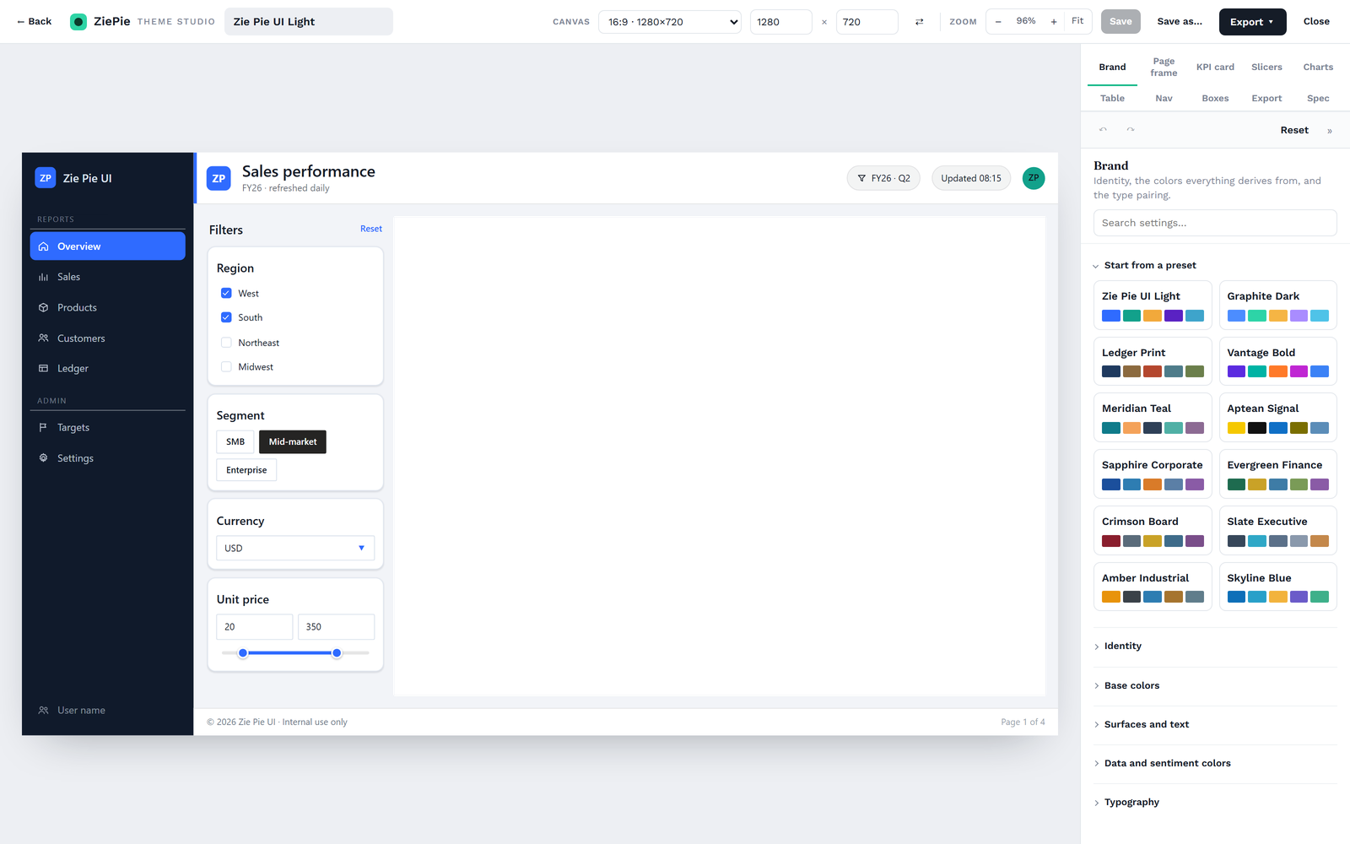1350x844 pixels.
Task: Switch to the KPI card tab
Action: point(1215,68)
